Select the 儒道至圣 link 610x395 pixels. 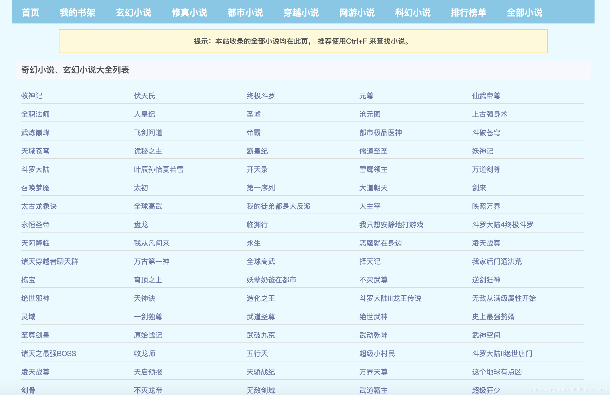point(373,151)
